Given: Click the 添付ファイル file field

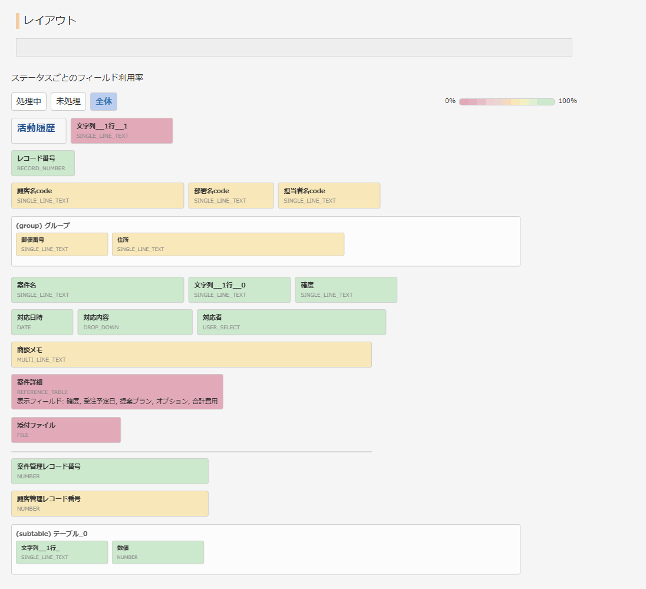Looking at the screenshot, I should tap(65, 429).
